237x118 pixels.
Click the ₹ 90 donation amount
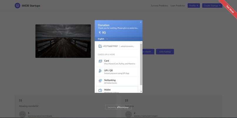[102, 33]
